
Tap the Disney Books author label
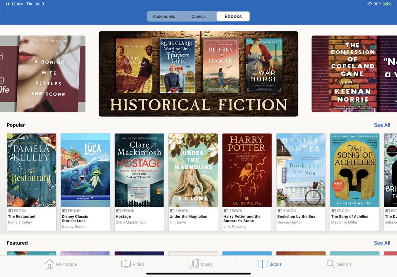tap(73, 227)
